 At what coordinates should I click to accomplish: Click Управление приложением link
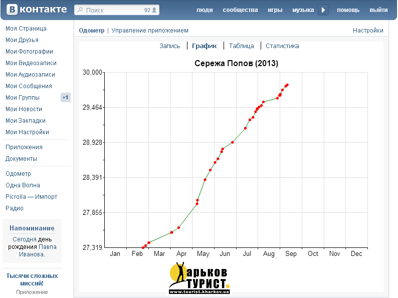coord(150,31)
